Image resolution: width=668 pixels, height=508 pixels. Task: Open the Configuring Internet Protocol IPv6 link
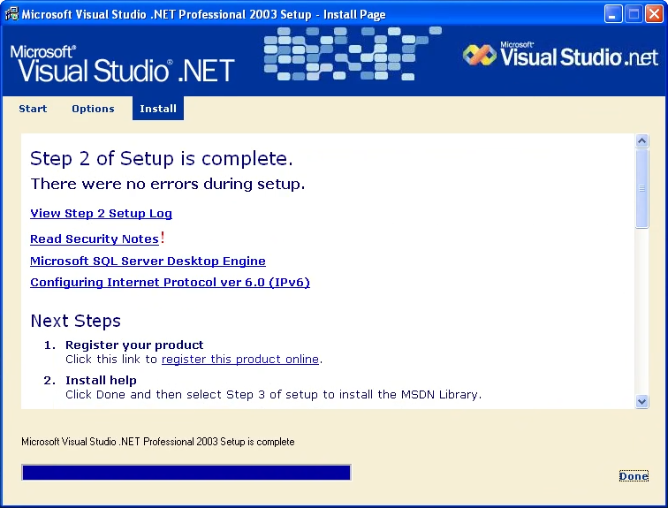[170, 283]
